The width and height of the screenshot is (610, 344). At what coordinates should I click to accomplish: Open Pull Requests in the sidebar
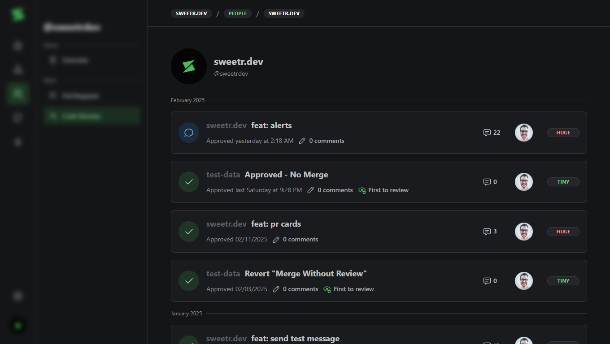click(x=92, y=96)
